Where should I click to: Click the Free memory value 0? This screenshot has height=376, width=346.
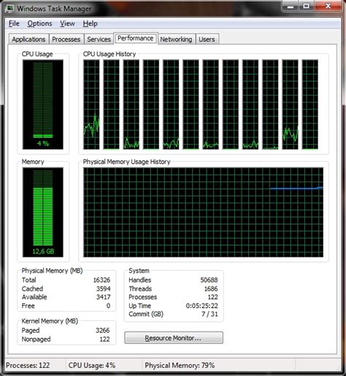pyautogui.click(x=109, y=306)
